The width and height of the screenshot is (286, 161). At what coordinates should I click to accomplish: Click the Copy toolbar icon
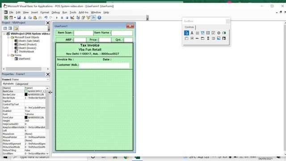[x=30, y=18]
